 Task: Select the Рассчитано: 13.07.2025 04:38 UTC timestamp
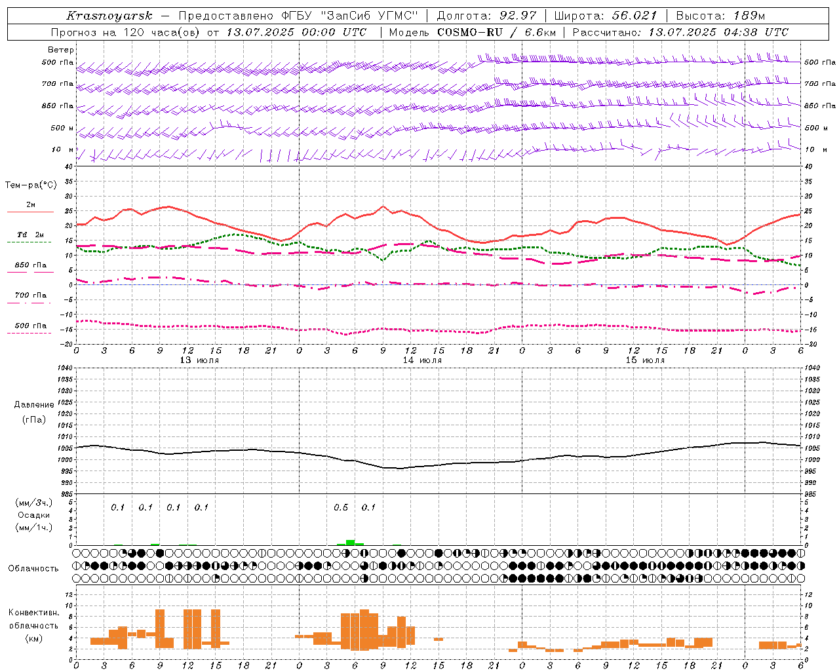click(680, 32)
